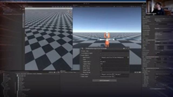Click the Player Index value field
The image size is (173, 97).
(114, 51)
